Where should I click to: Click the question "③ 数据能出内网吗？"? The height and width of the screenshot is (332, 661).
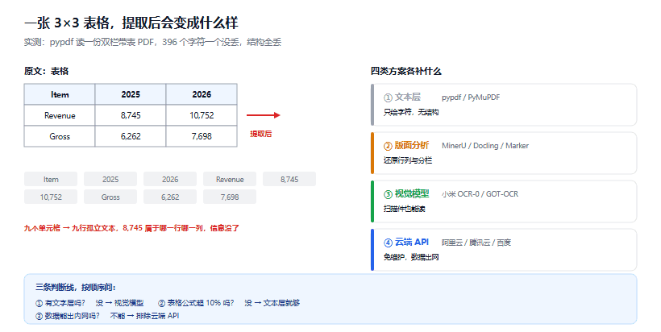click(x=68, y=316)
